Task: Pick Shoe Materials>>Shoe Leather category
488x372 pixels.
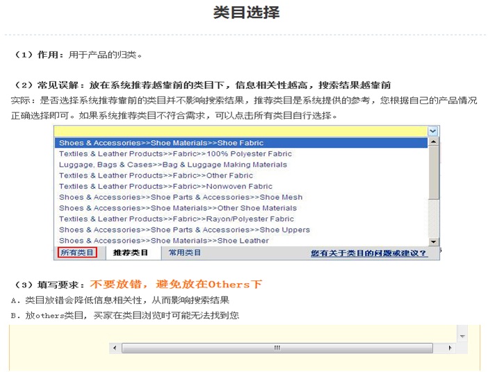Action: [x=241, y=241]
